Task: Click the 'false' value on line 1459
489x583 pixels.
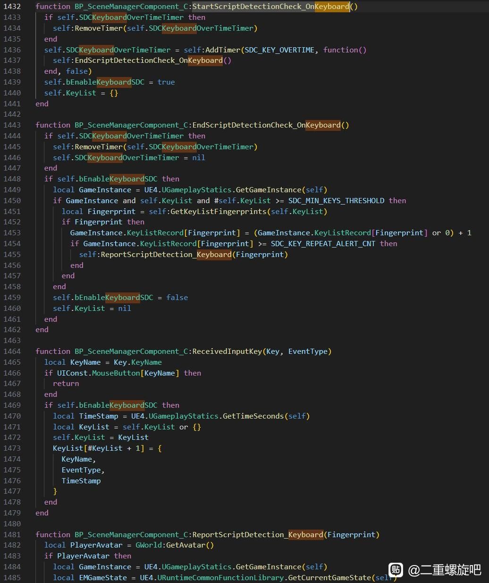Action: (x=177, y=298)
